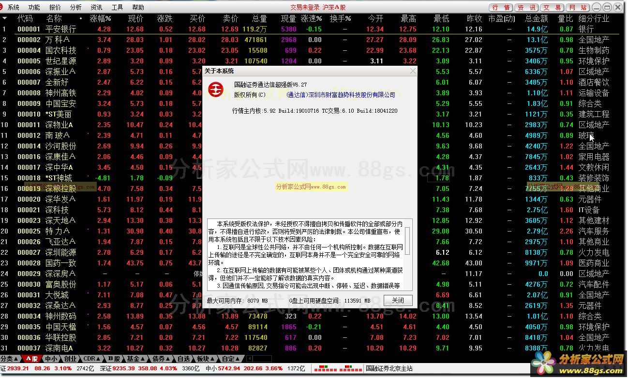Expand the 债券 tab menu
Viewport: 628px width, 378px height.
tap(161, 359)
